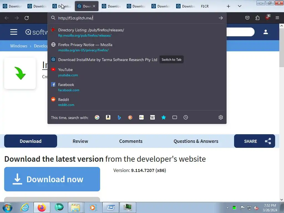This screenshot has height=213, width=284.
Task: Open the Windows Start menu
Action: [7, 207]
